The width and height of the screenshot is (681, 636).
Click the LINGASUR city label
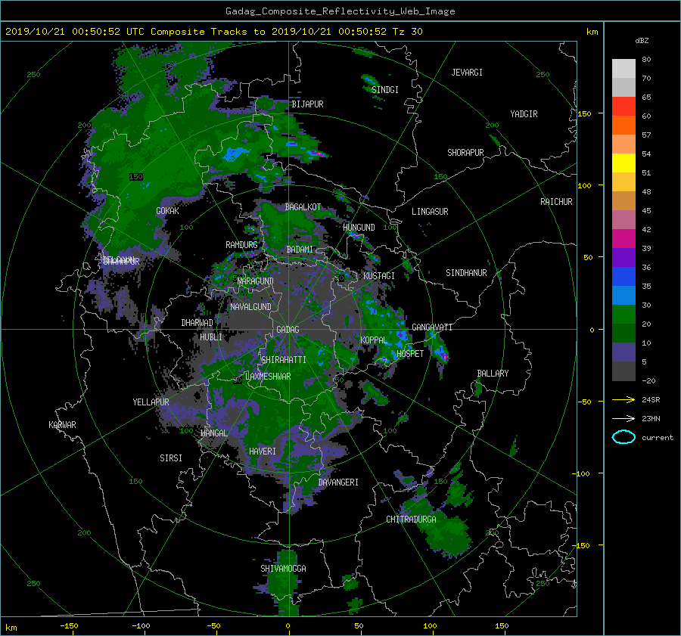(430, 212)
